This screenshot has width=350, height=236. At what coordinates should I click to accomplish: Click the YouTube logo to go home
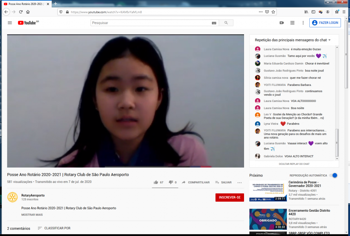coord(27,23)
